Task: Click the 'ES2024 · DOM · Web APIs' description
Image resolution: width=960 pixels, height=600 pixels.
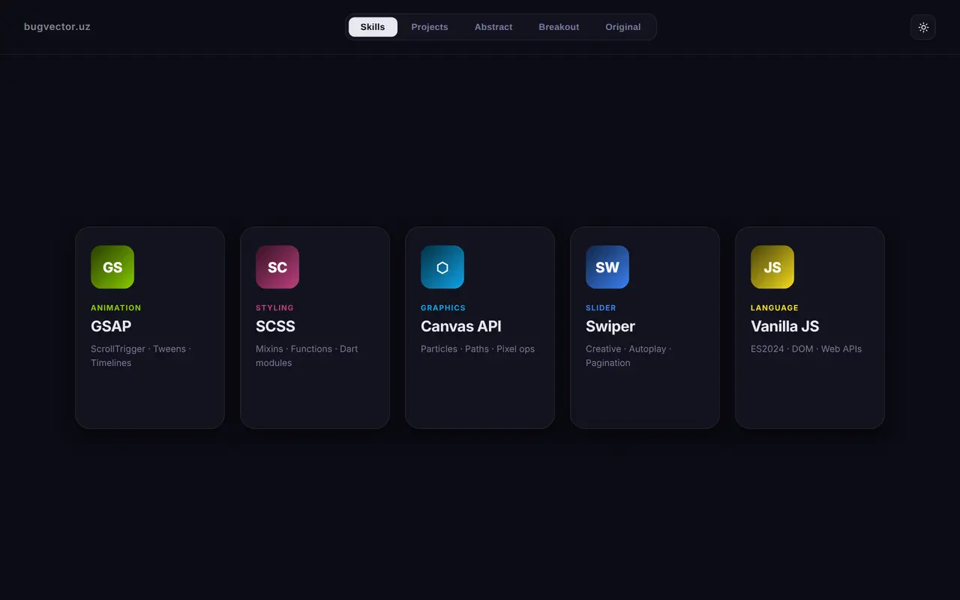Action: tap(806, 349)
